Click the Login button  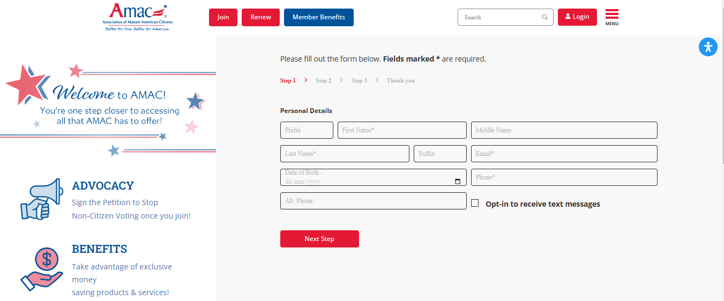pyautogui.click(x=577, y=17)
